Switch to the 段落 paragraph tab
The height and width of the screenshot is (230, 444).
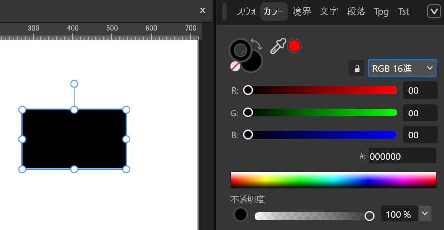(x=356, y=12)
